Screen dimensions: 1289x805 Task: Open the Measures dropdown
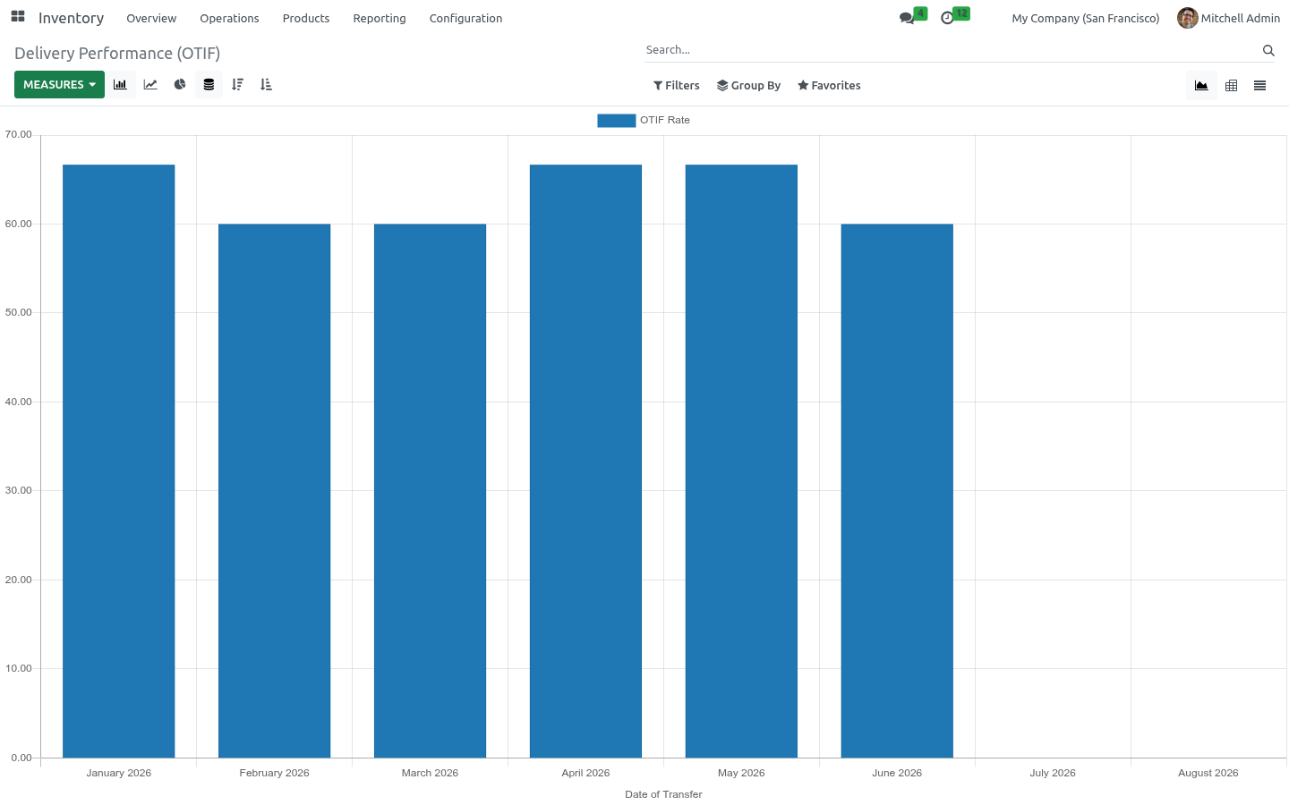(59, 85)
